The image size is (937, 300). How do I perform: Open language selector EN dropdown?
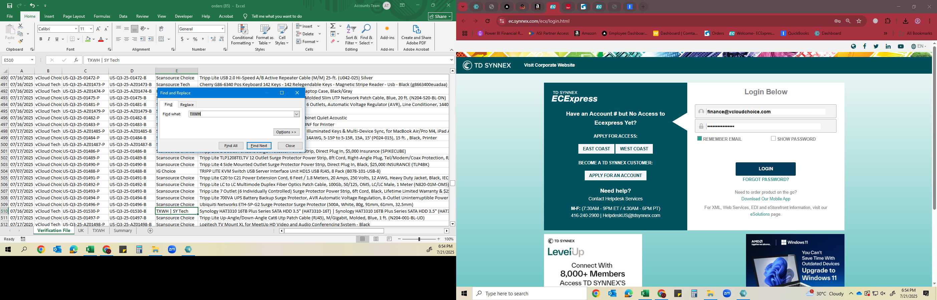(x=918, y=46)
